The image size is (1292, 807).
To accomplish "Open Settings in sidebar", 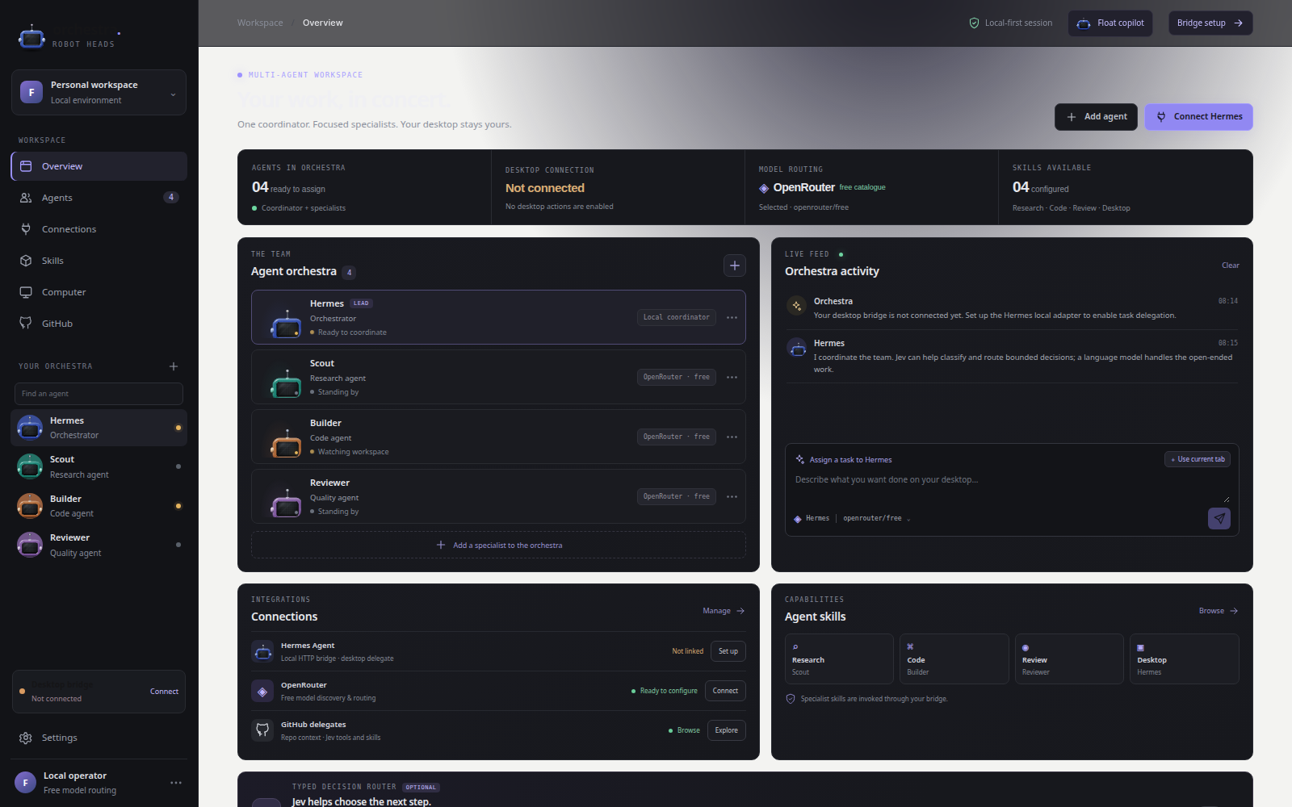I will click(x=99, y=738).
